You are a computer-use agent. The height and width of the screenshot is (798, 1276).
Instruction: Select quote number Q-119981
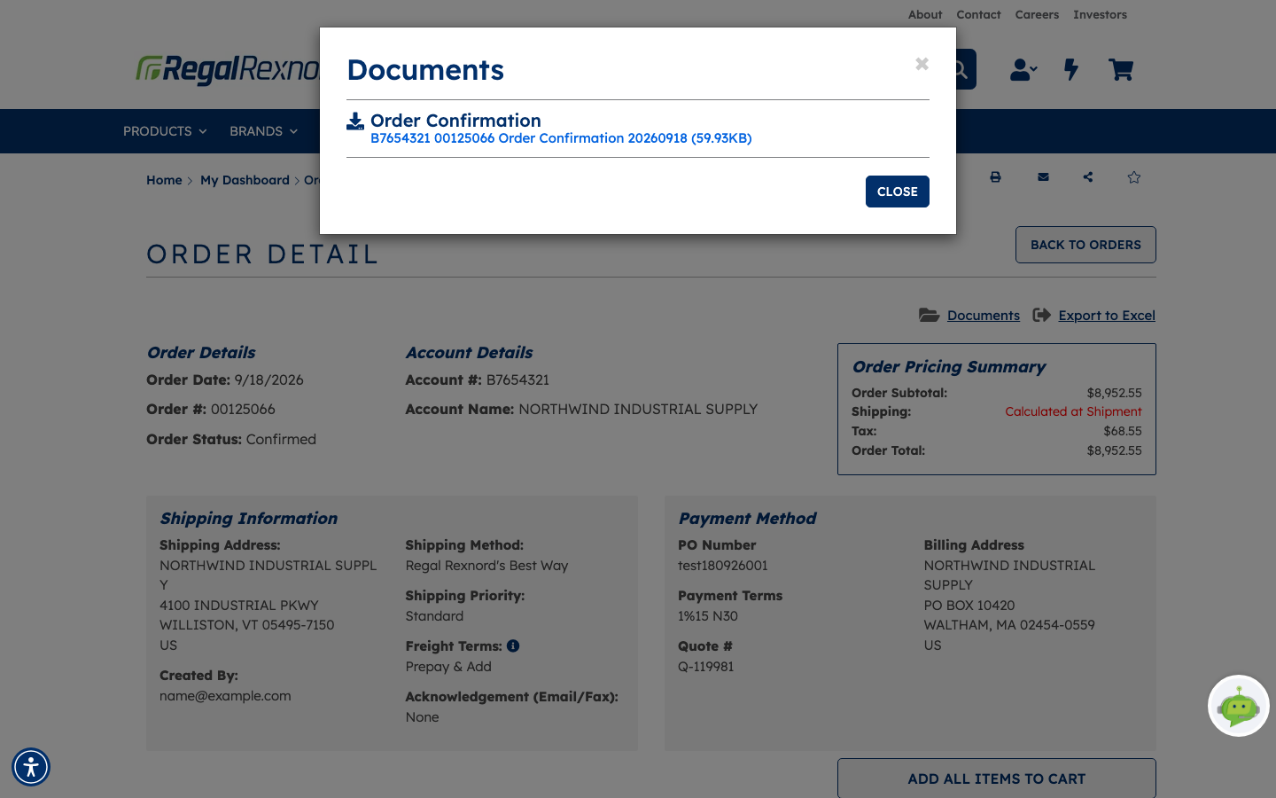pyautogui.click(x=706, y=667)
